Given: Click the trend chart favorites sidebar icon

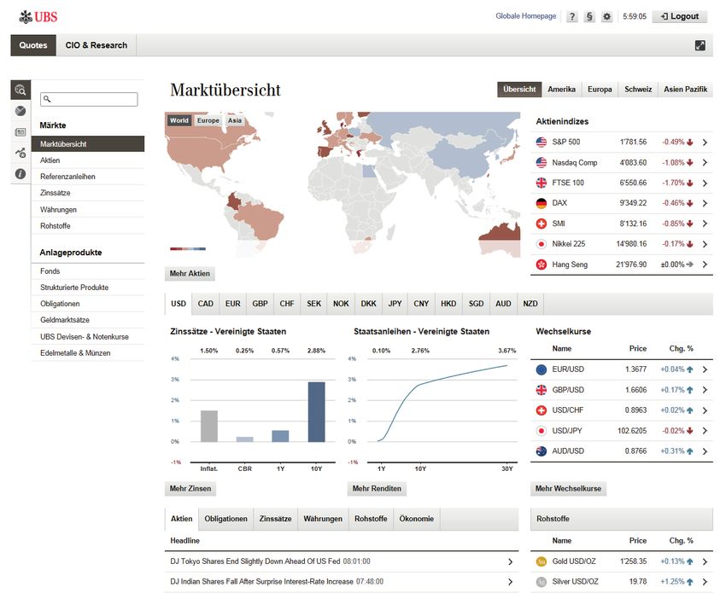Looking at the screenshot, I should 20,153.
